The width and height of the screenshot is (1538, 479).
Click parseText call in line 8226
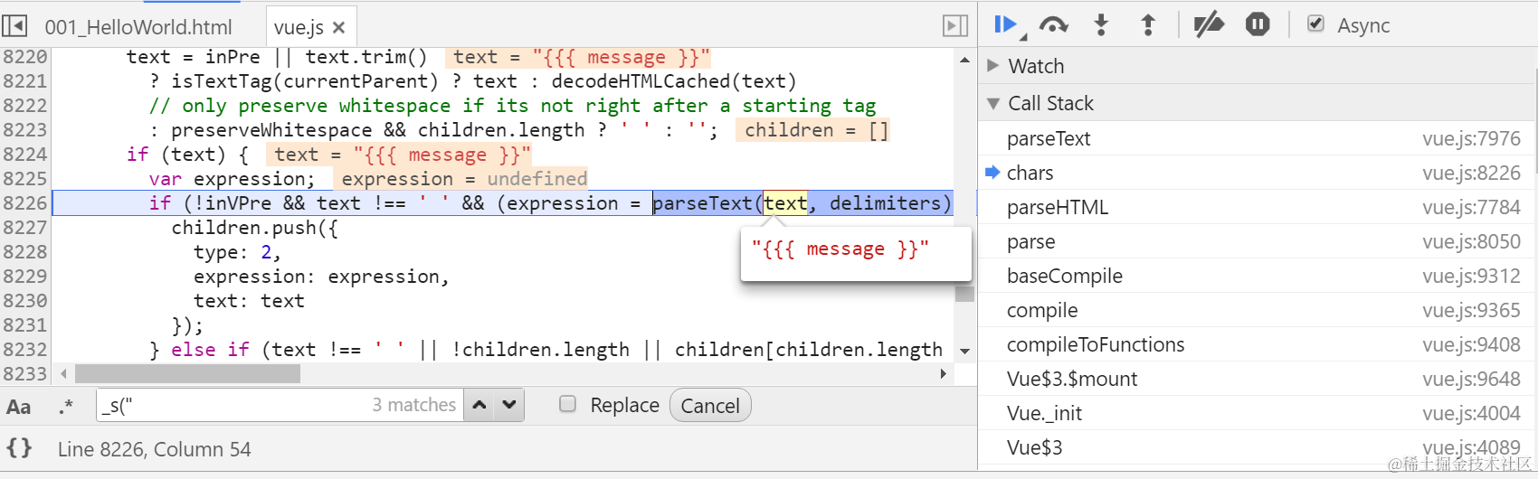point(703,203)
